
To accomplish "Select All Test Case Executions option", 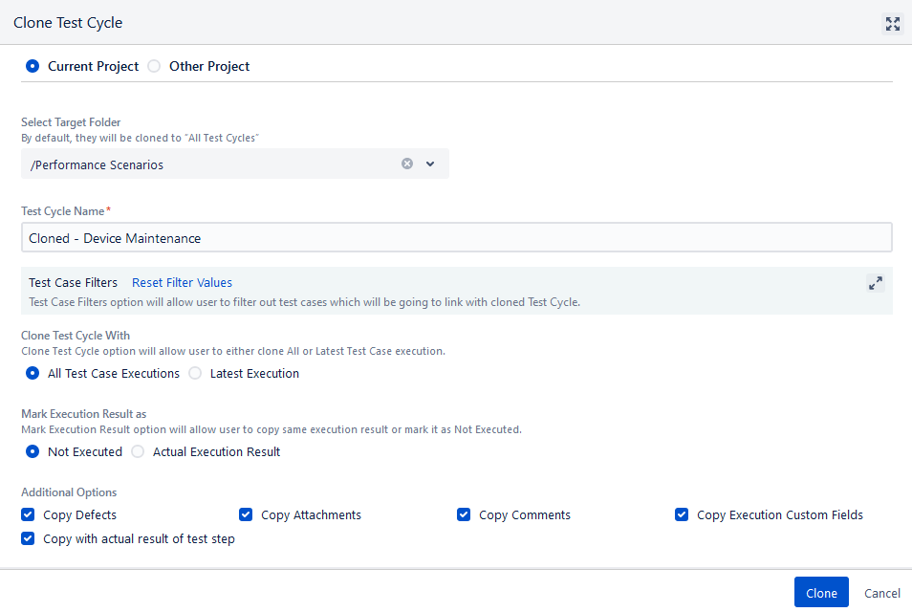I will pyautogui.click(x=33, y=373).
